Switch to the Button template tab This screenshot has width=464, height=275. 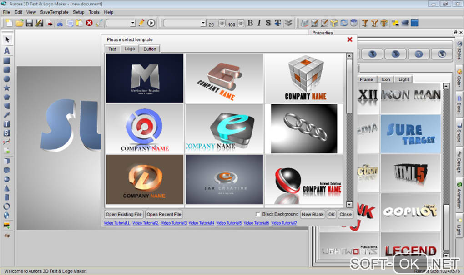tap(150, 49)
